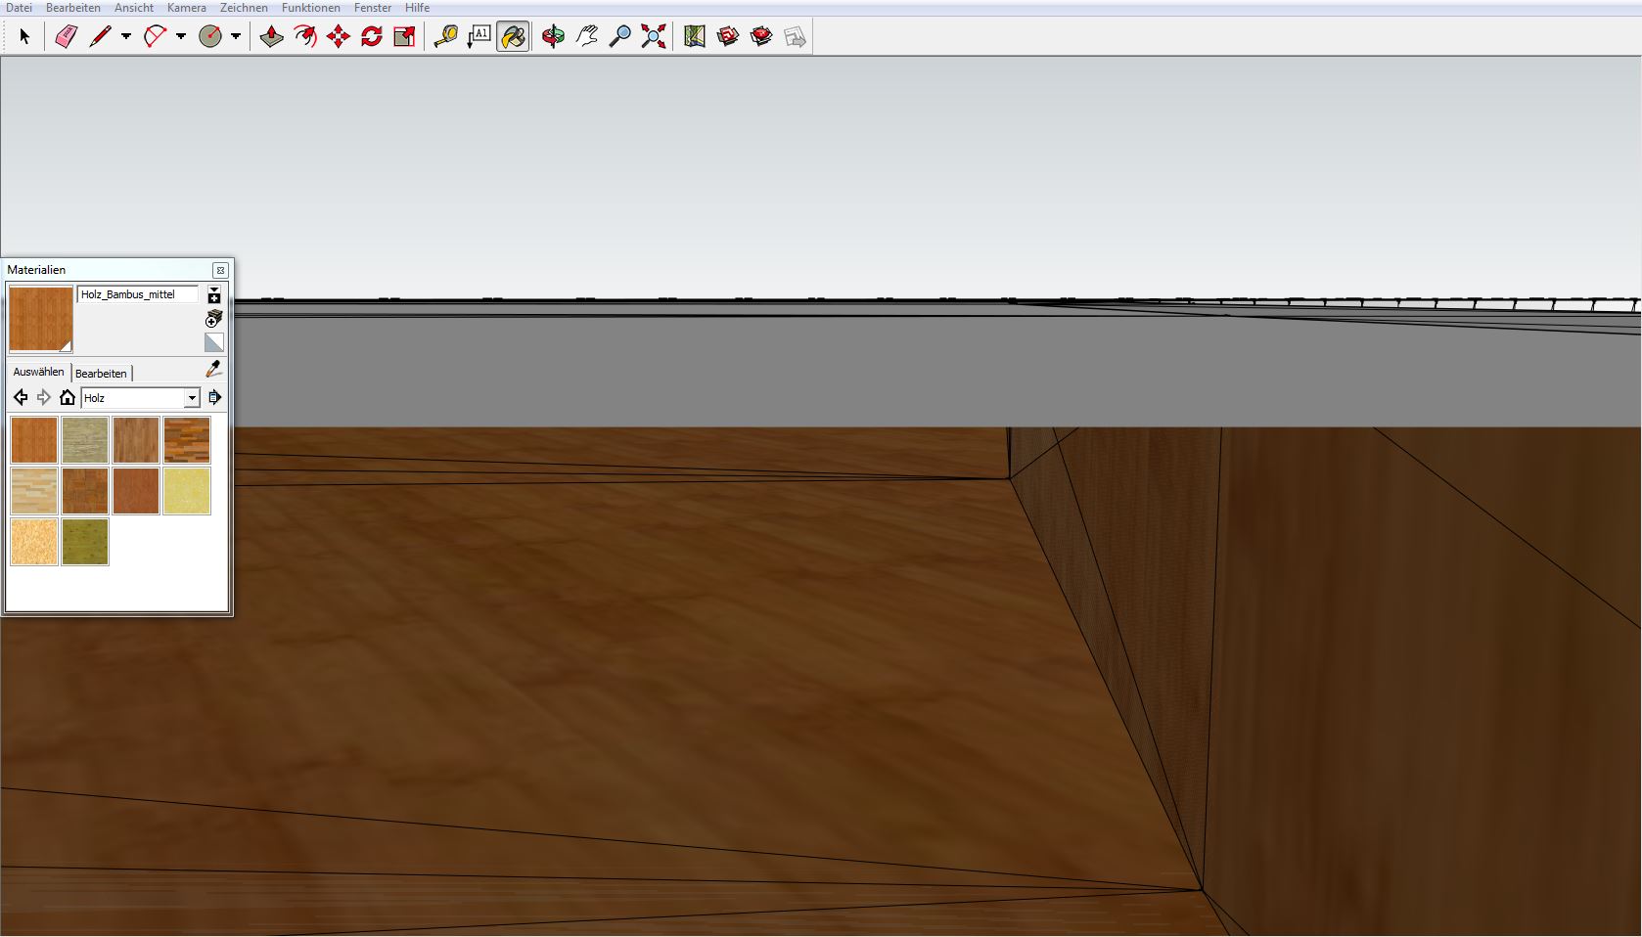
Task: Toggle the secondary selection pane button
Action: point(213,295)
